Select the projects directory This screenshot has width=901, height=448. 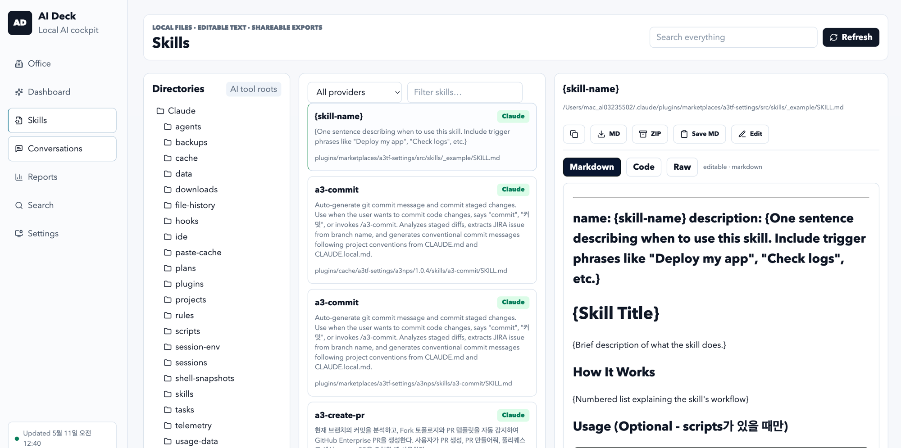(x=190, y=300)
